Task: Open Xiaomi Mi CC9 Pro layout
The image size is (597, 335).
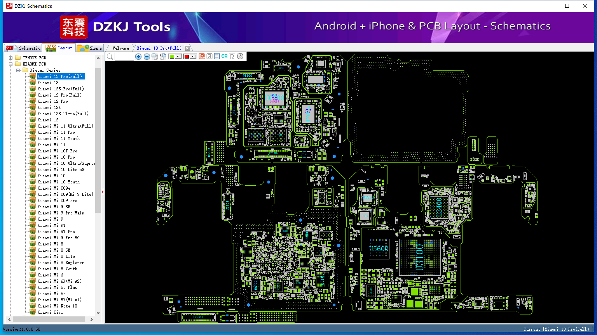Action: tap(58, 200)
